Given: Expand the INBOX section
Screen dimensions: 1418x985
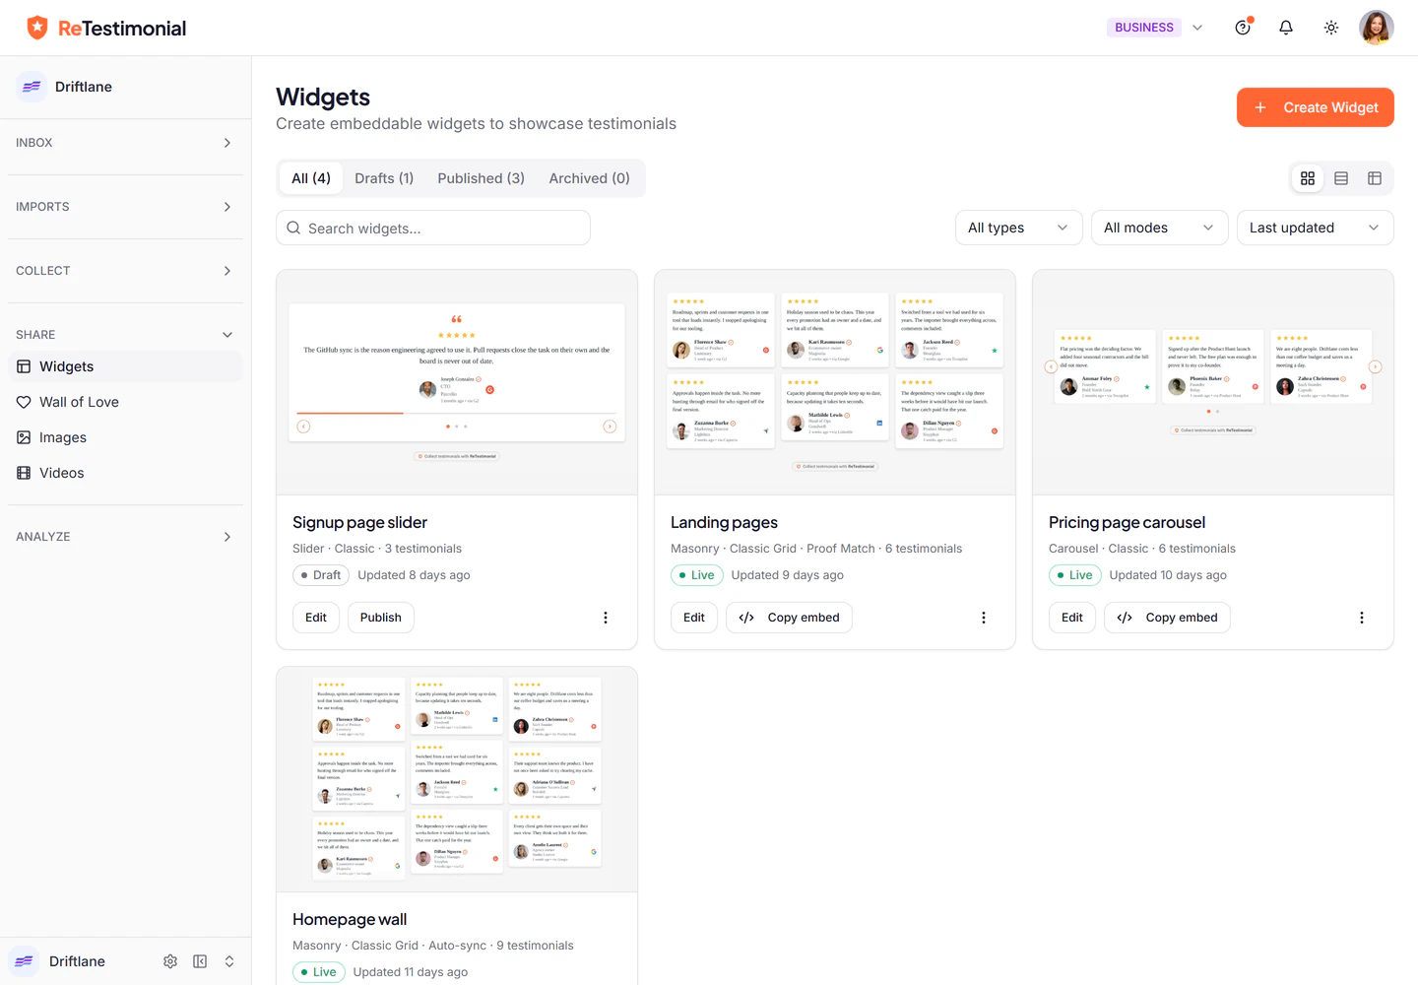Looking at the screenshot, I should tap(125, 143).
